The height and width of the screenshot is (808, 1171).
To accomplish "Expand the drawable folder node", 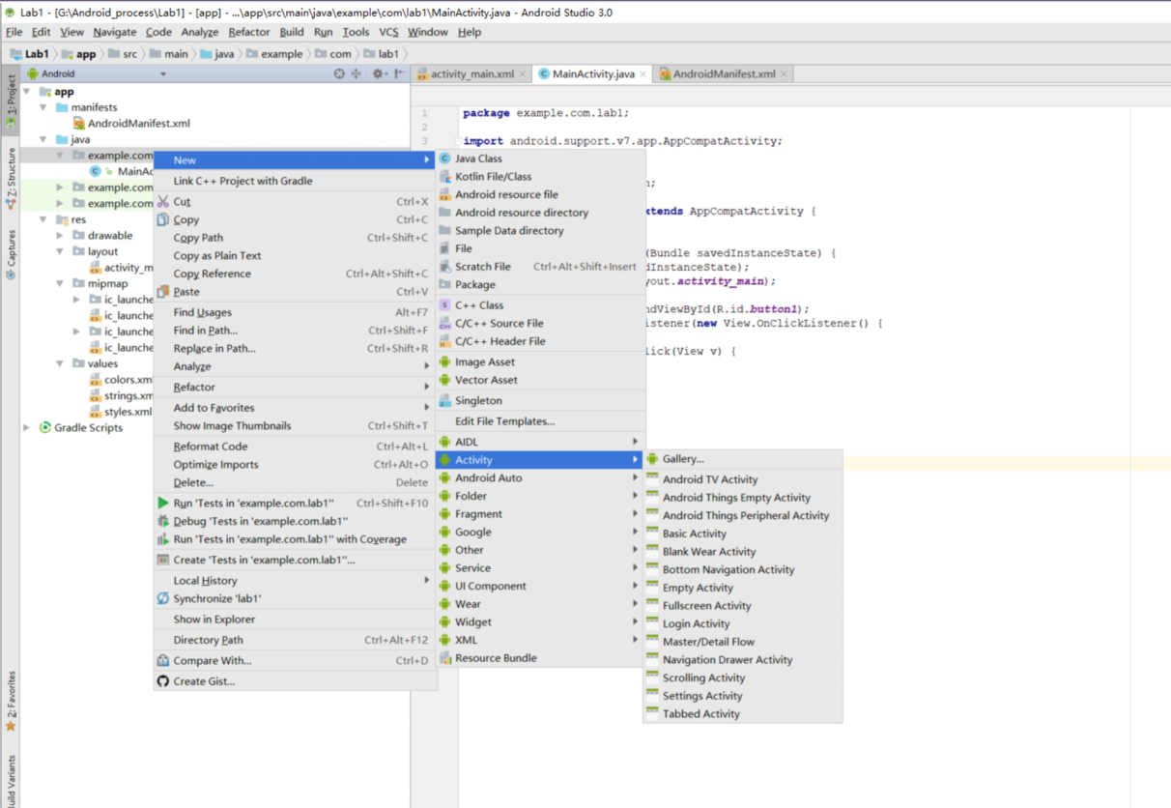I will click(60, 236).
